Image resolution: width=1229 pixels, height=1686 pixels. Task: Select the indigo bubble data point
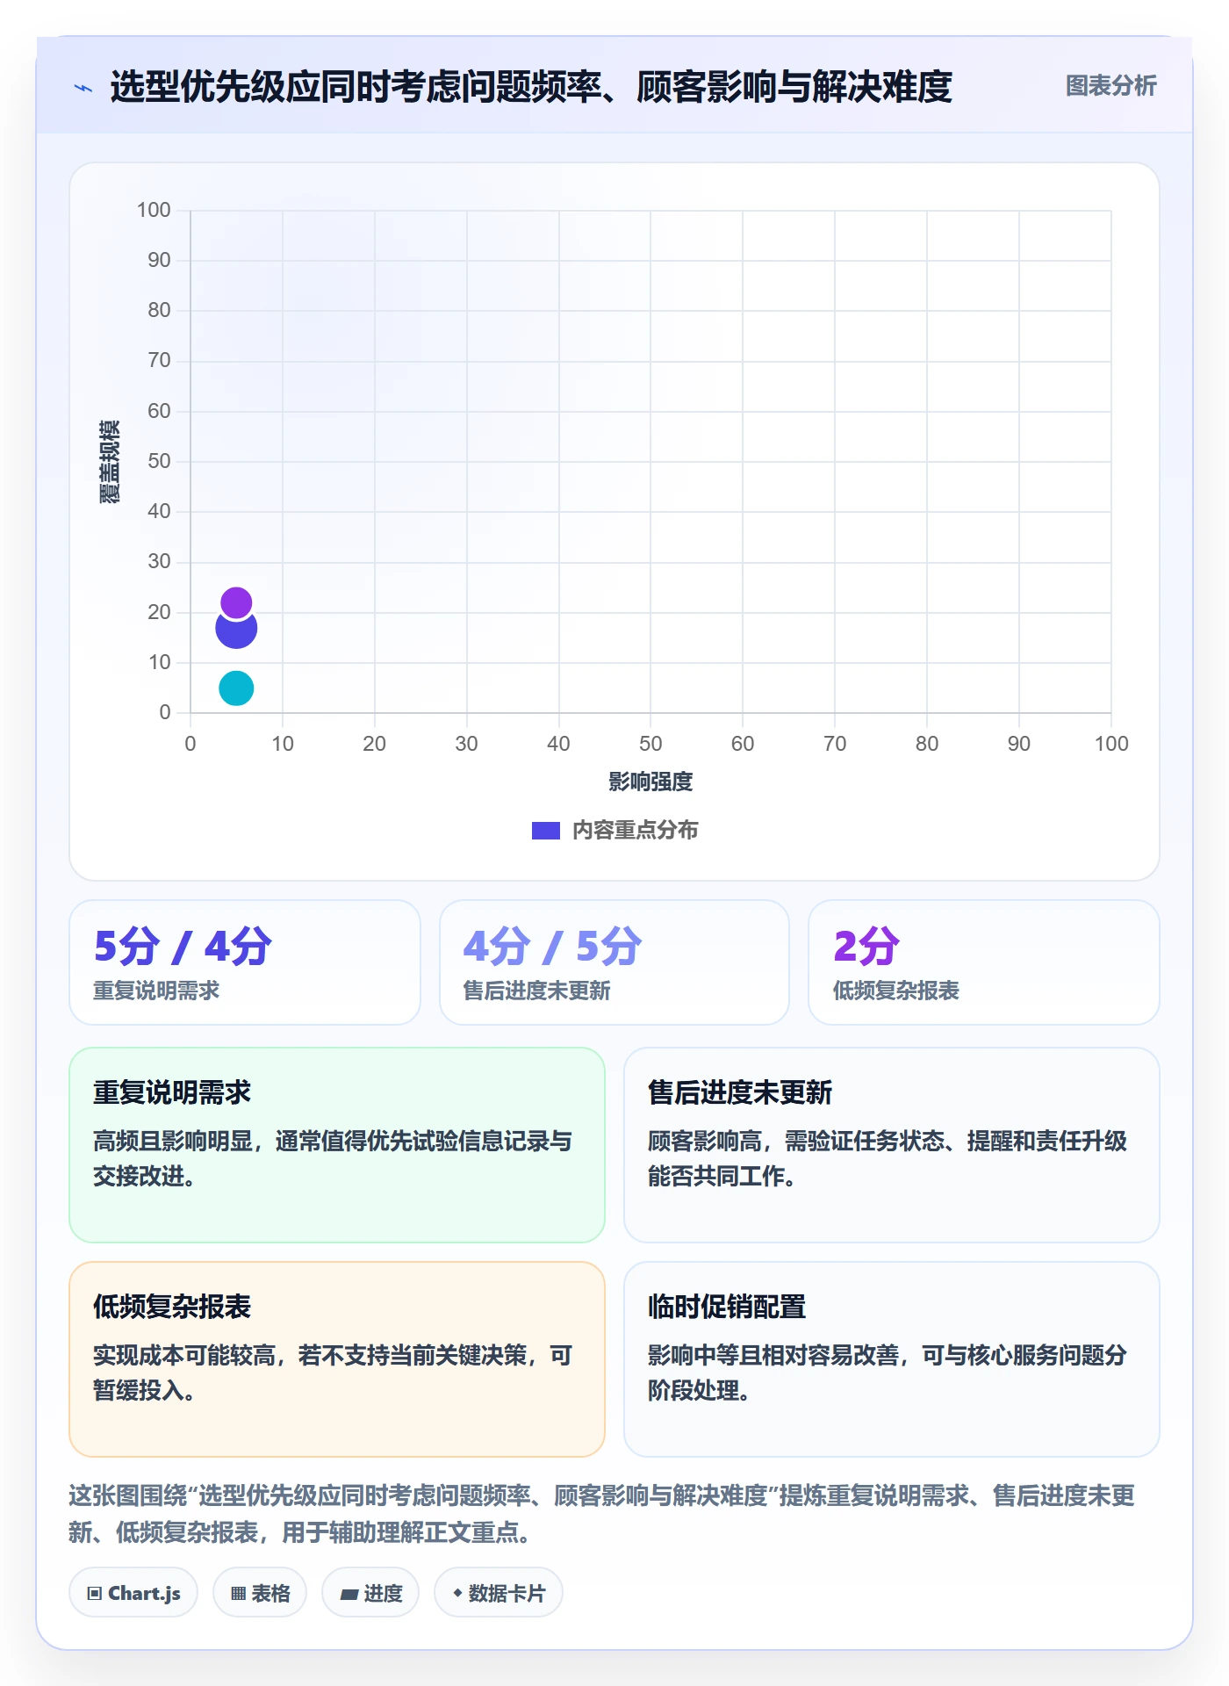point(236,630)
